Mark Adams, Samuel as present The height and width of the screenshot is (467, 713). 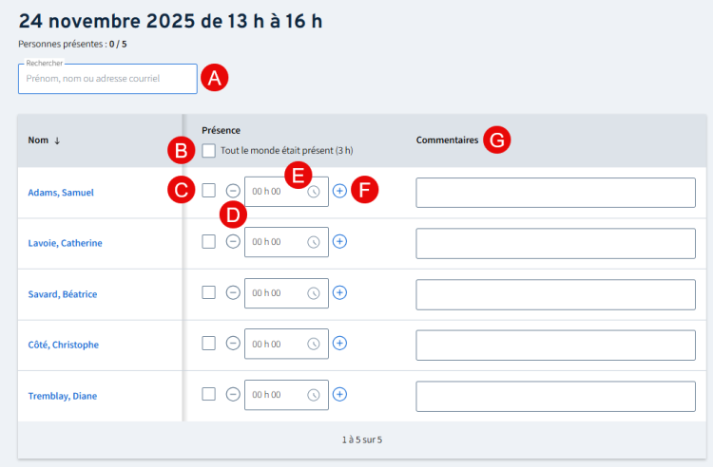point(208,191)
